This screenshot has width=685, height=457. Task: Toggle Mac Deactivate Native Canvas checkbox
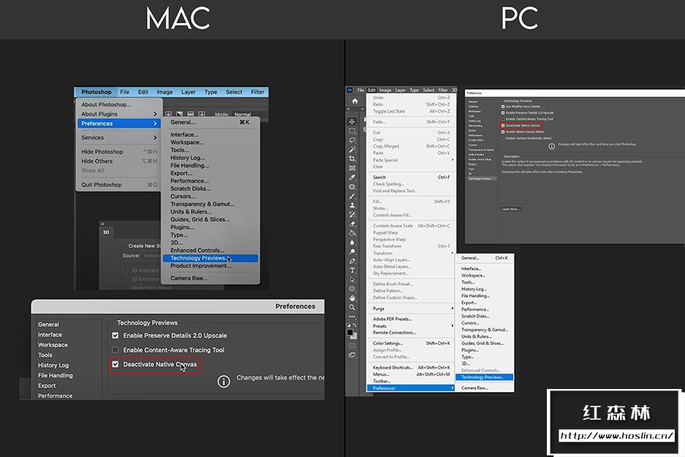[116, 364]
